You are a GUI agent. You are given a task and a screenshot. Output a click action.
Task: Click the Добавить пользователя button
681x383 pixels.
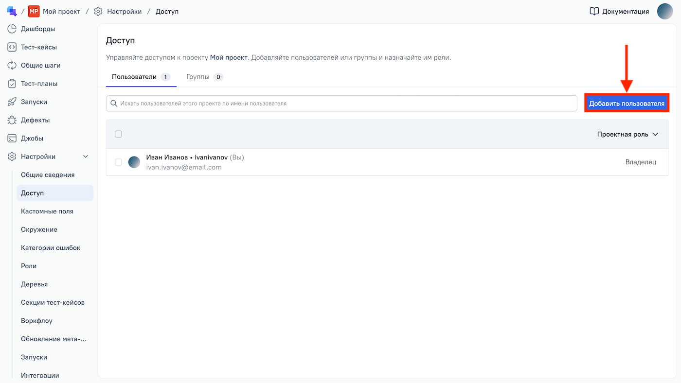pos(627,104)
